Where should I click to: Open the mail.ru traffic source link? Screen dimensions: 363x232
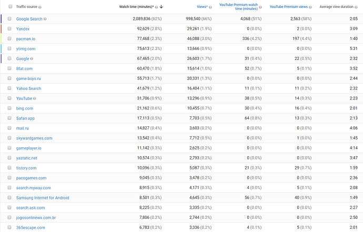pyautogui.click(x=22, y=128)
